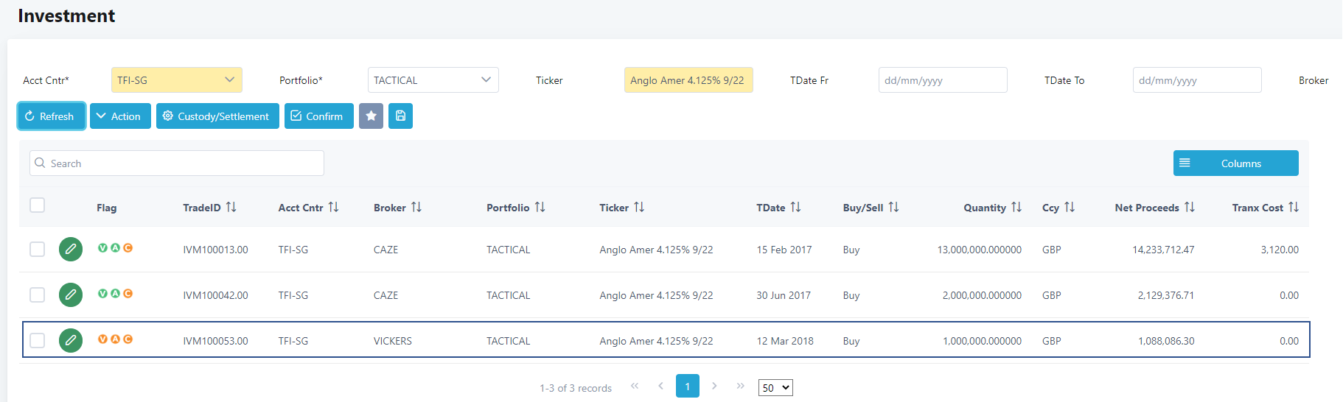1343x402 pixels.
Task: Open the Columns chooser button
Action: [1235, 163]
